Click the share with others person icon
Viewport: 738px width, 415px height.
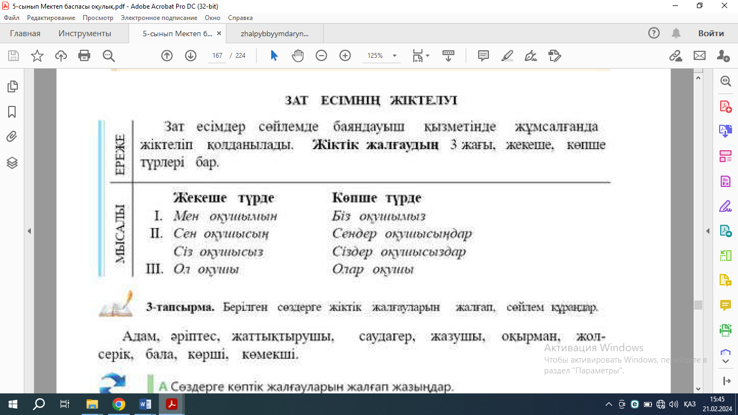tap(723, 56)
